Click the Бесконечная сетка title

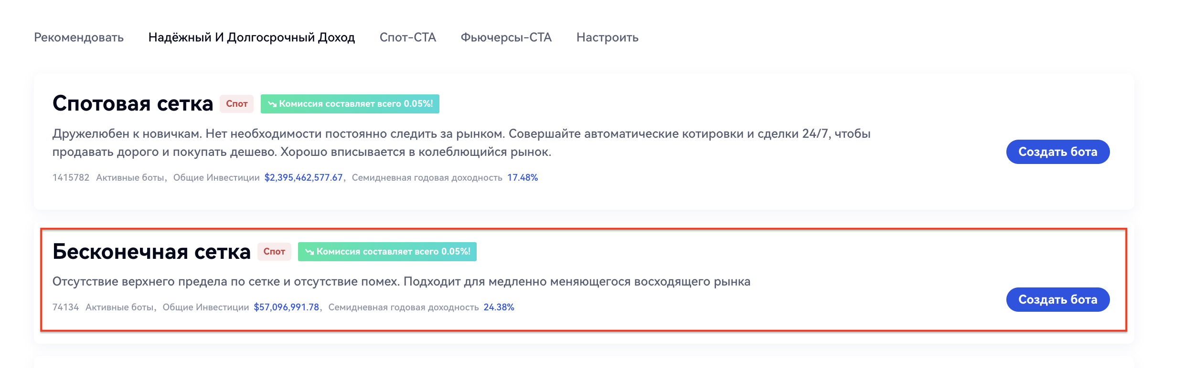pyautogui.click(x=151, y=251)
